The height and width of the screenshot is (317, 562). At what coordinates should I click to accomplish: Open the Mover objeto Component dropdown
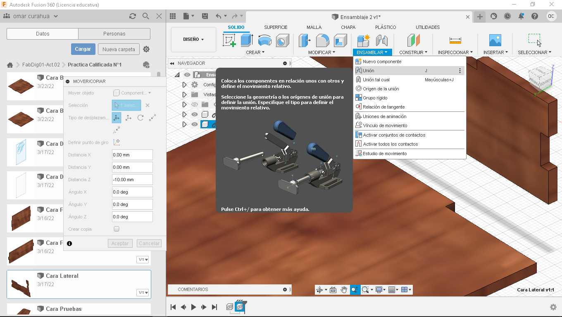coord(132,93)
